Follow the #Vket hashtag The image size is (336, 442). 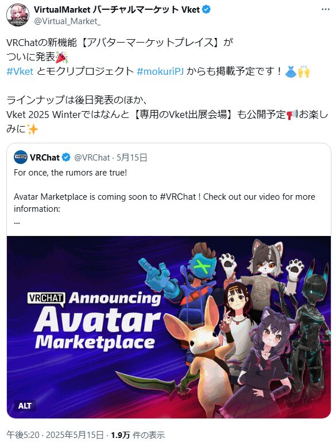click(x=20, y=71)
